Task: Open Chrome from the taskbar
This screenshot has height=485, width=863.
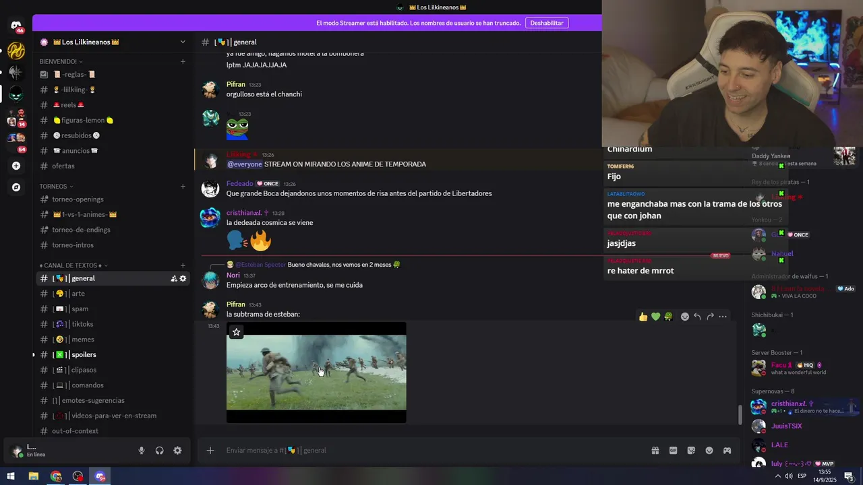Action: [x=56, y=476]
